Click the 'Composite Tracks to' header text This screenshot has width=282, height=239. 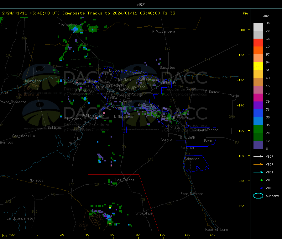(86, 13)
